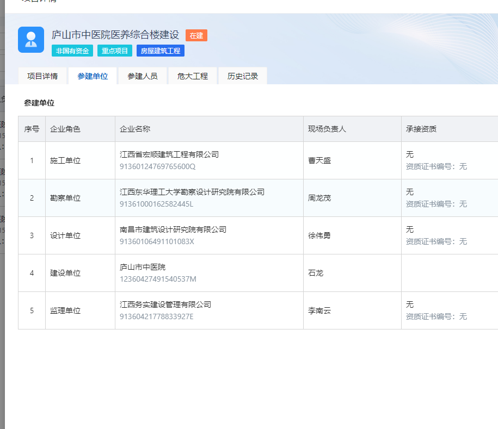The width and height of the screenshot is (498, 429).
Task: Click the blue project avatar icon
Action: pyautogui.click(x=31, y=40)
